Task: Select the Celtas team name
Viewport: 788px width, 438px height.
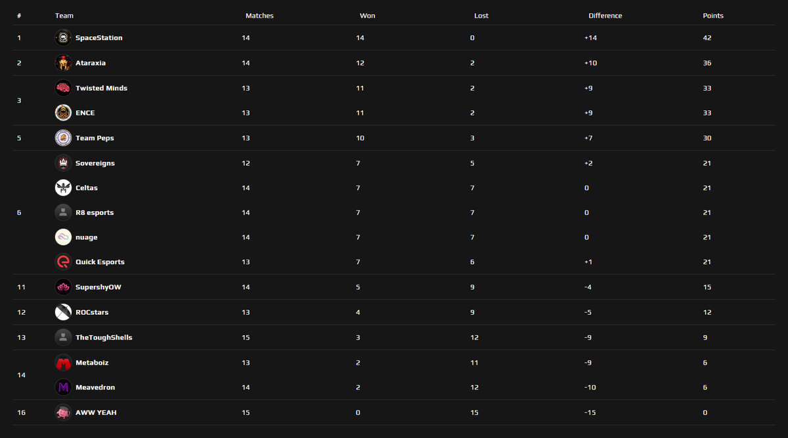Action: pos(87,188)
